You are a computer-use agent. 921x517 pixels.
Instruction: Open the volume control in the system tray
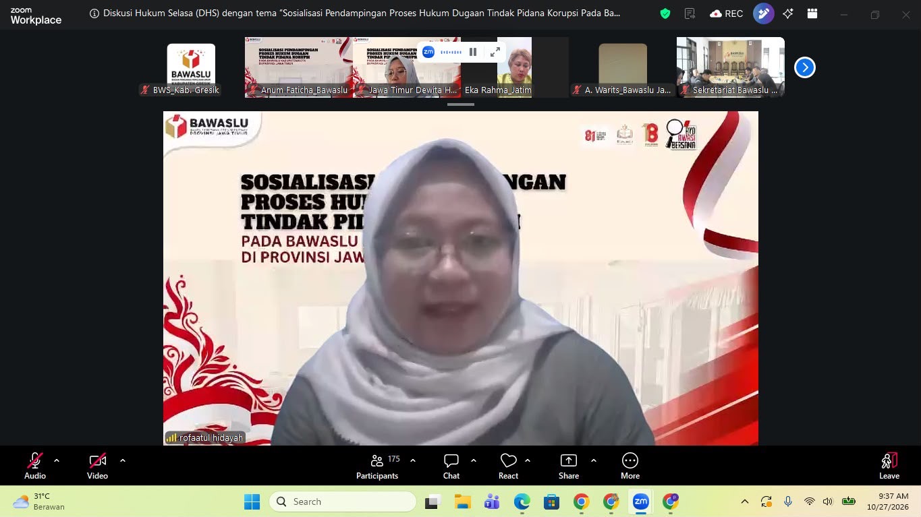pos(829,501)
